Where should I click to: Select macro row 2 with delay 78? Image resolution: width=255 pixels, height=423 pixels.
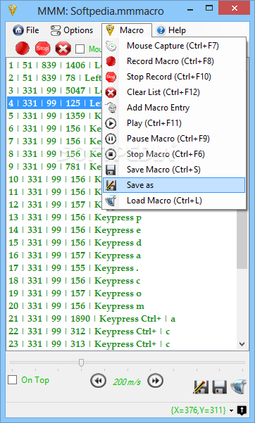[x=54, y=78]
